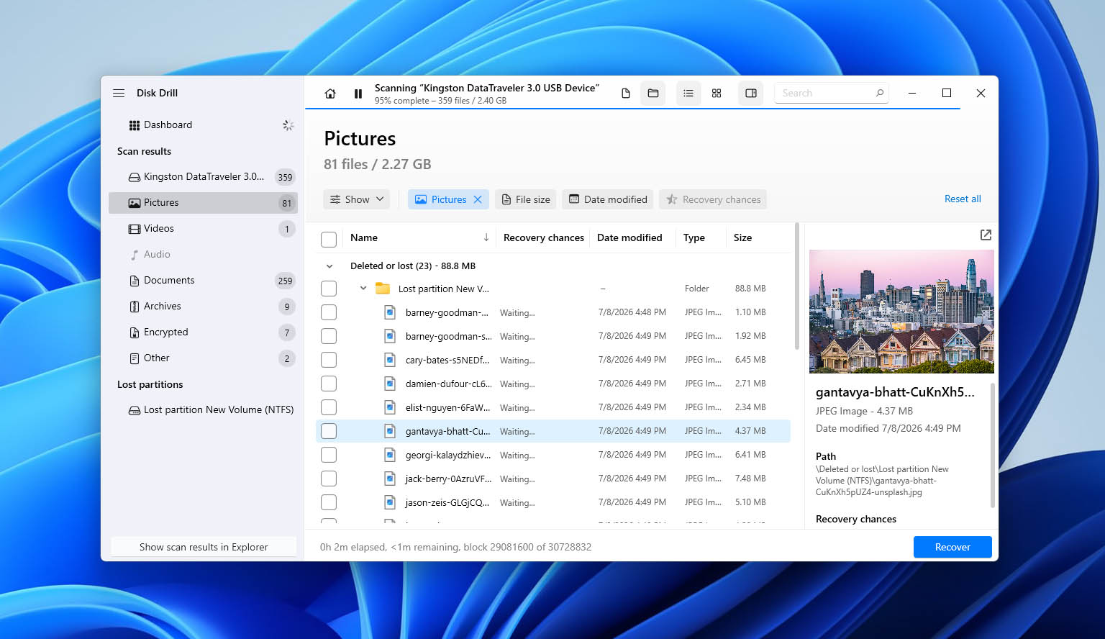The image size is (1105, 639).
Task: Select the damien-dufour-cL6 file row
Action: click(552, 384)
